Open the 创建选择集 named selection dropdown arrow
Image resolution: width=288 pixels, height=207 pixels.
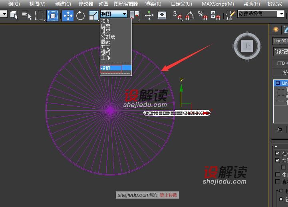point(281,14)
